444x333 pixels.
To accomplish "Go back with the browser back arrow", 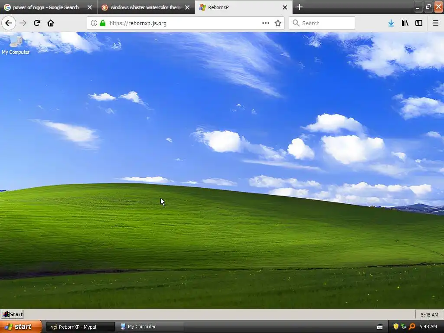I will [x=9, y=23].
